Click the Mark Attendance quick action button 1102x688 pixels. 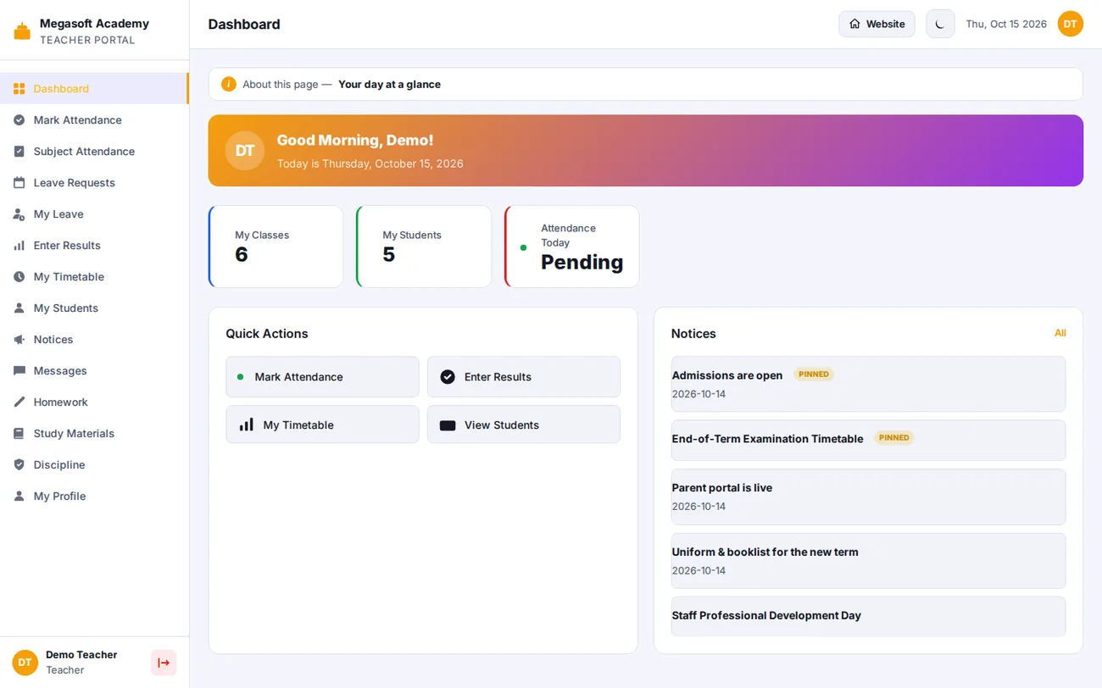[x=322, y=377]
